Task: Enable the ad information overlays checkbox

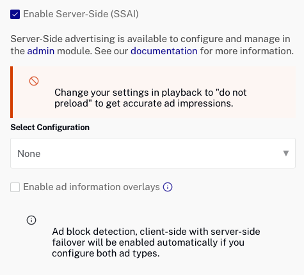Action: pos(15,187)
